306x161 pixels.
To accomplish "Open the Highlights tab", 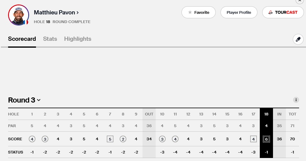I will [x=77, y=39].
